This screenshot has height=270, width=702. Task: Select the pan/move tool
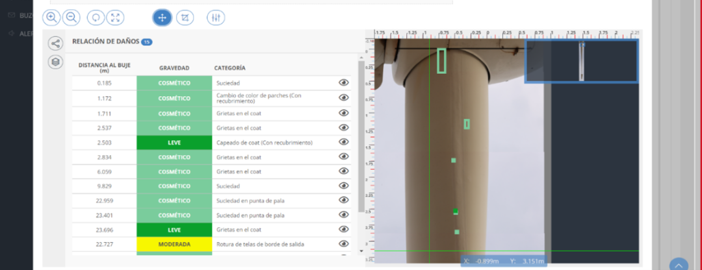point(162,18)
